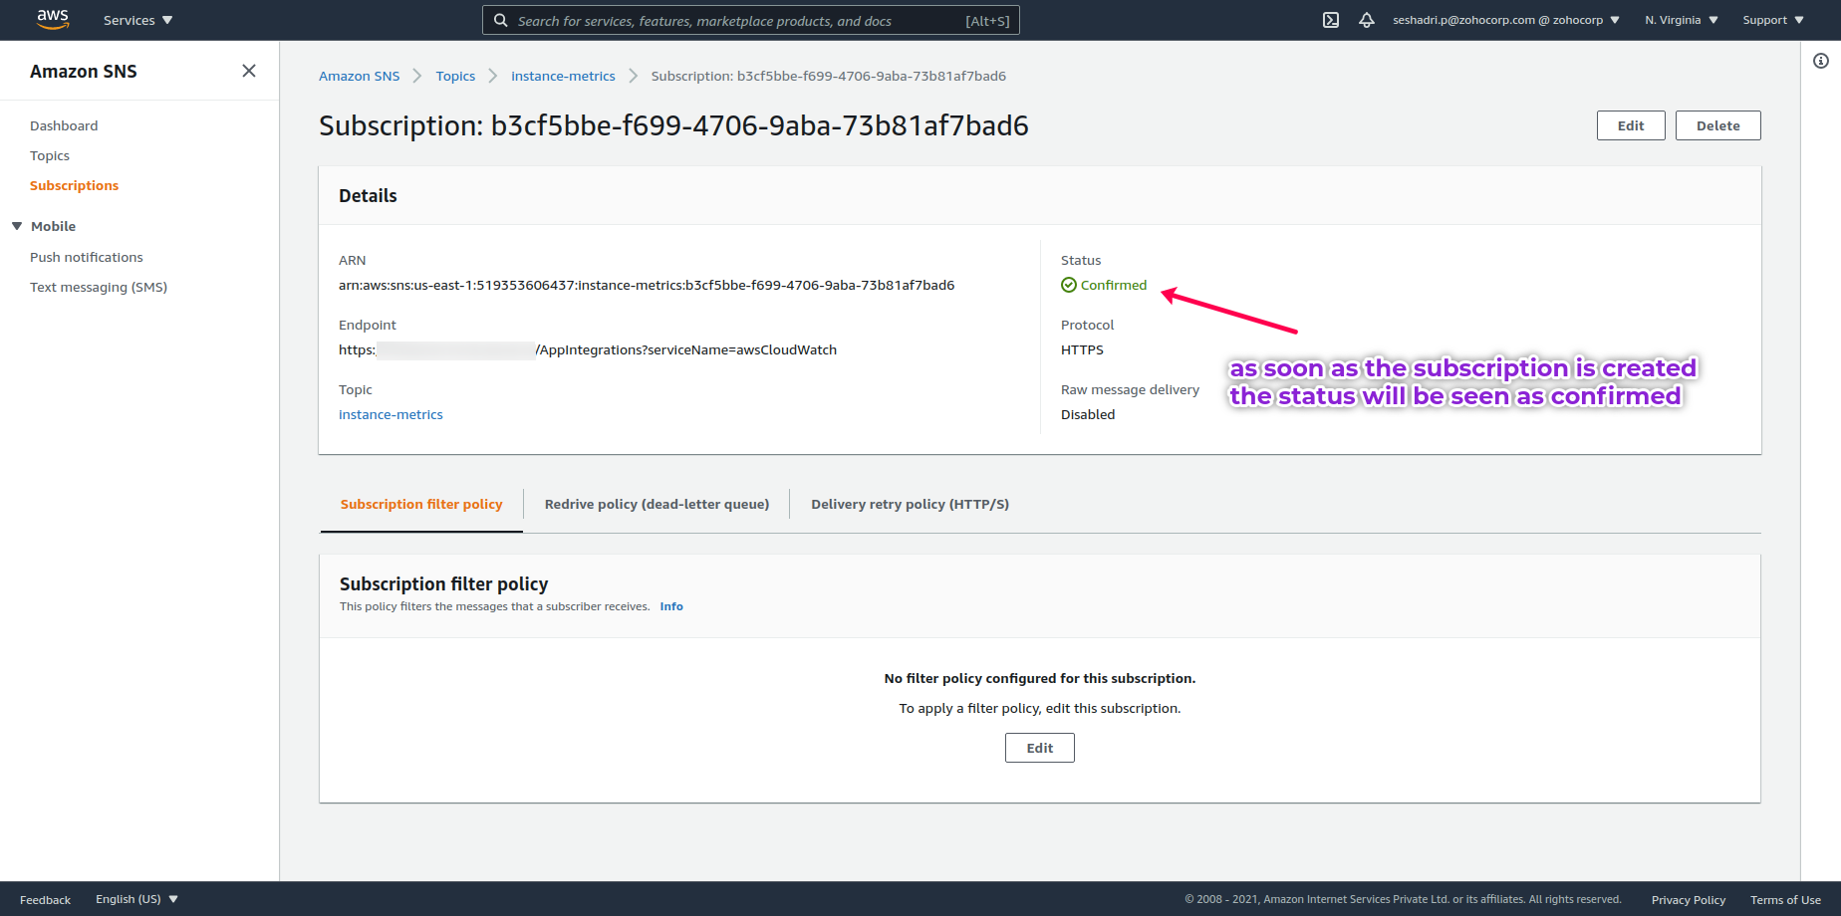Open the English (US) language selector
The image size is (1841, 916).
(x=137, y=899)
